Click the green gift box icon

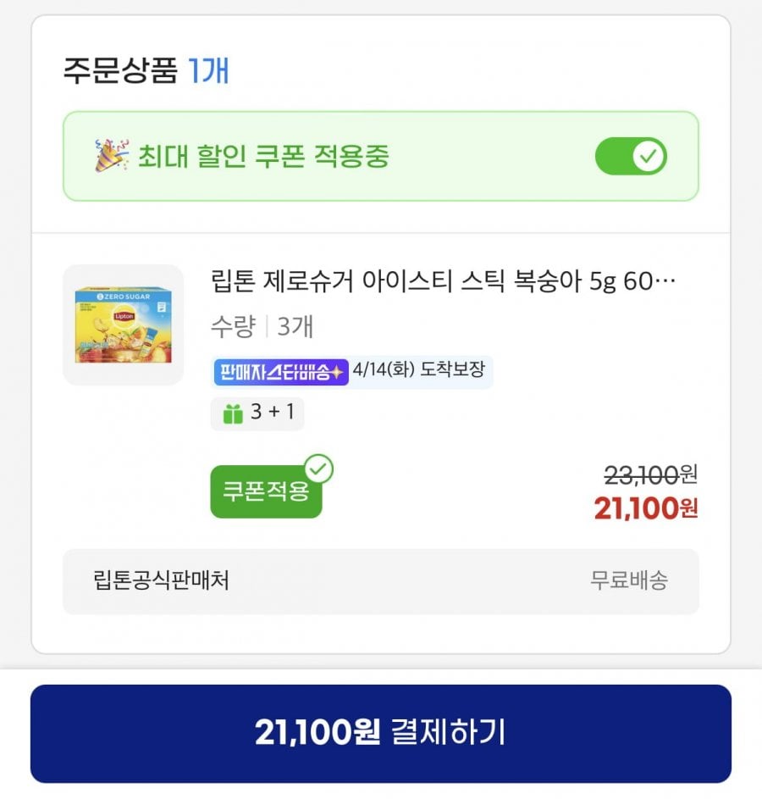point(233,413)
